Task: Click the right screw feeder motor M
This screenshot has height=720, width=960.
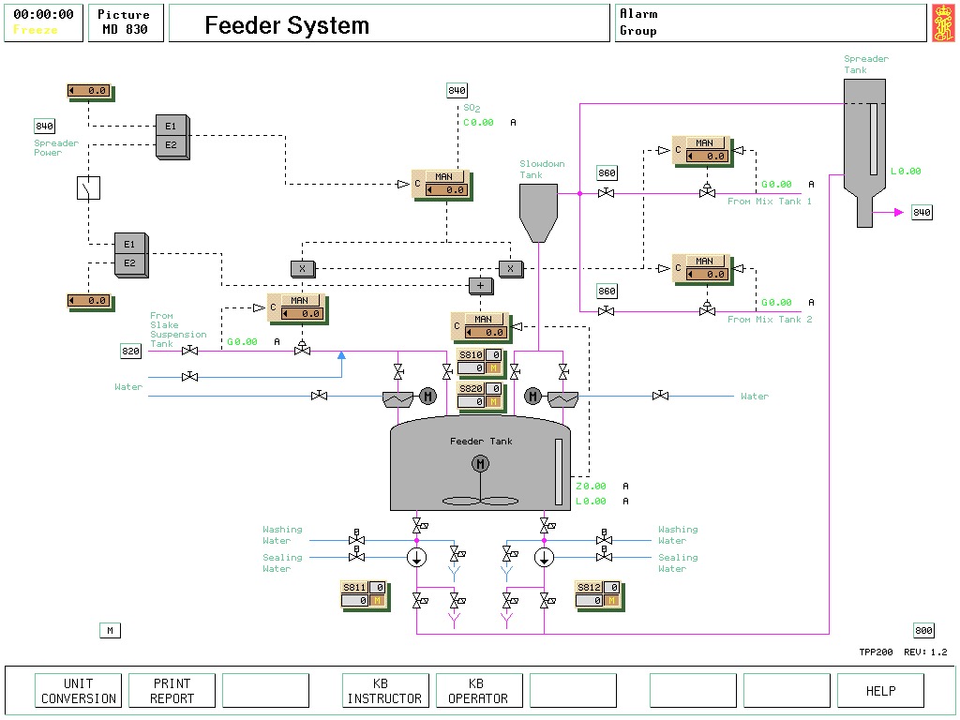Action: tap(533, 397)
